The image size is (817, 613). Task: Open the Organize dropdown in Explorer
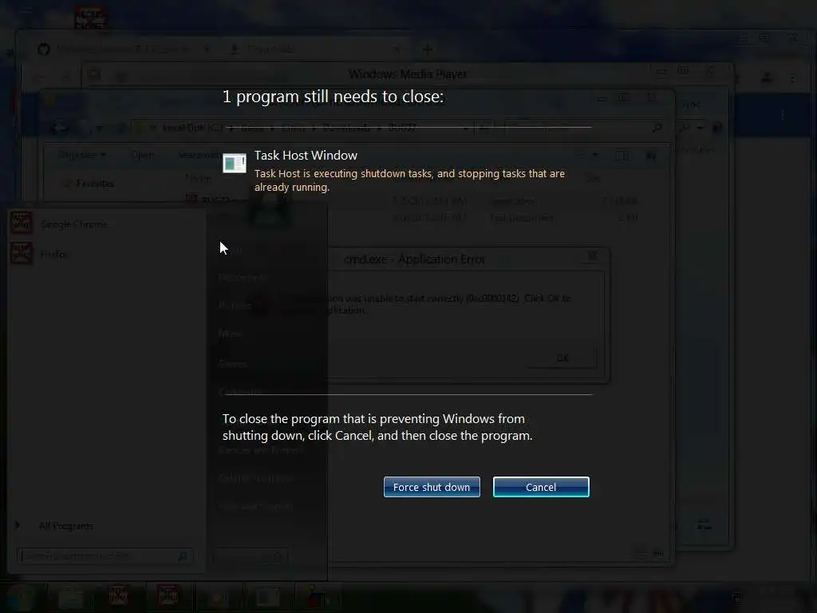(x=82, y=155)
